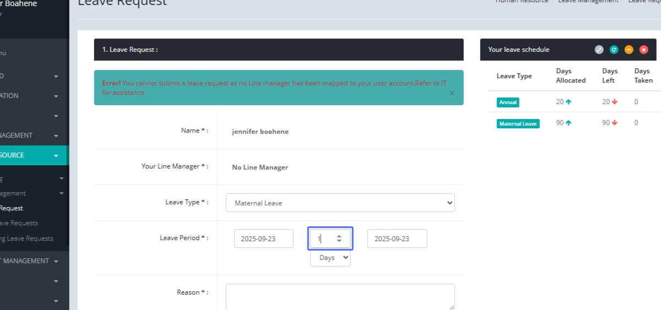Click into the Reason text area

pyautogui.click(x=340, y=296)
